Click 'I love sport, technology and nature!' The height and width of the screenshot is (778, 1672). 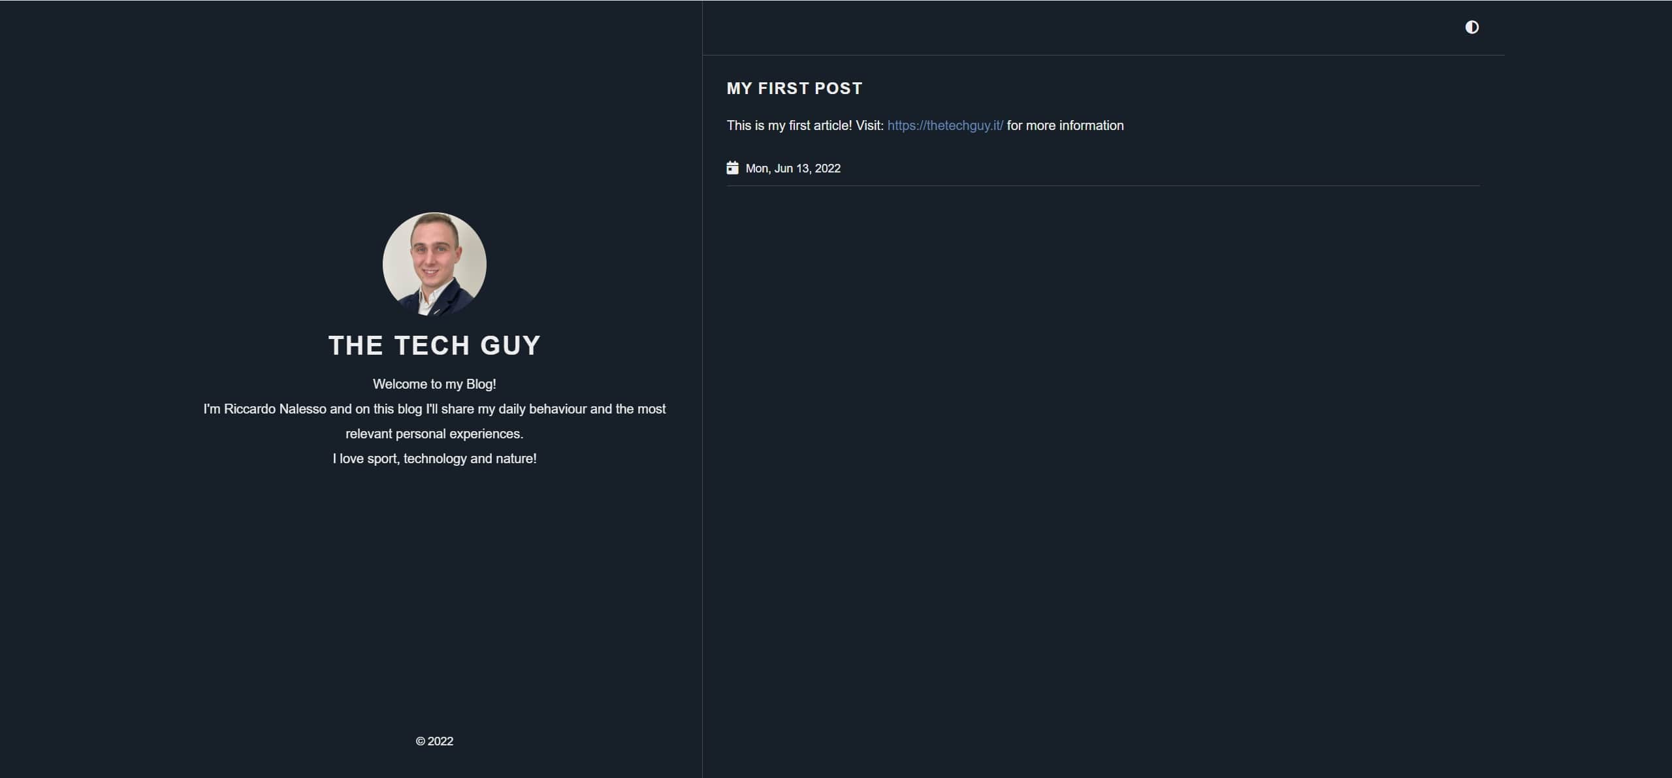(x=434, y=459)
